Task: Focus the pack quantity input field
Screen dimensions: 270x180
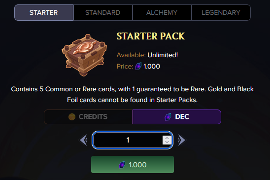Action: 133,140
